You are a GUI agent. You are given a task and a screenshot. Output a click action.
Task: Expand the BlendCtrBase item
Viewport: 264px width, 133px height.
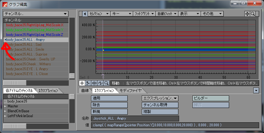click(5, 111)
